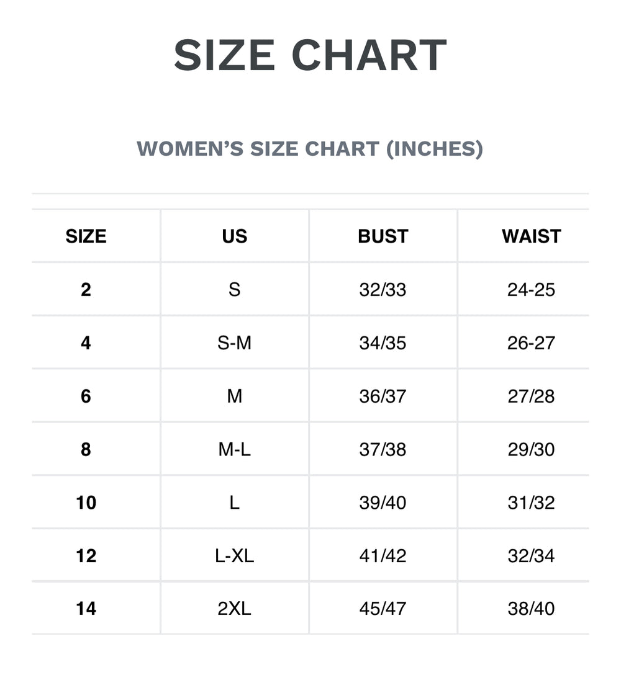This screenshot has width=621, height=685.
Task: Click the Women's Size Chart (Inches) subtitle
Action: [x=310, y=149]
